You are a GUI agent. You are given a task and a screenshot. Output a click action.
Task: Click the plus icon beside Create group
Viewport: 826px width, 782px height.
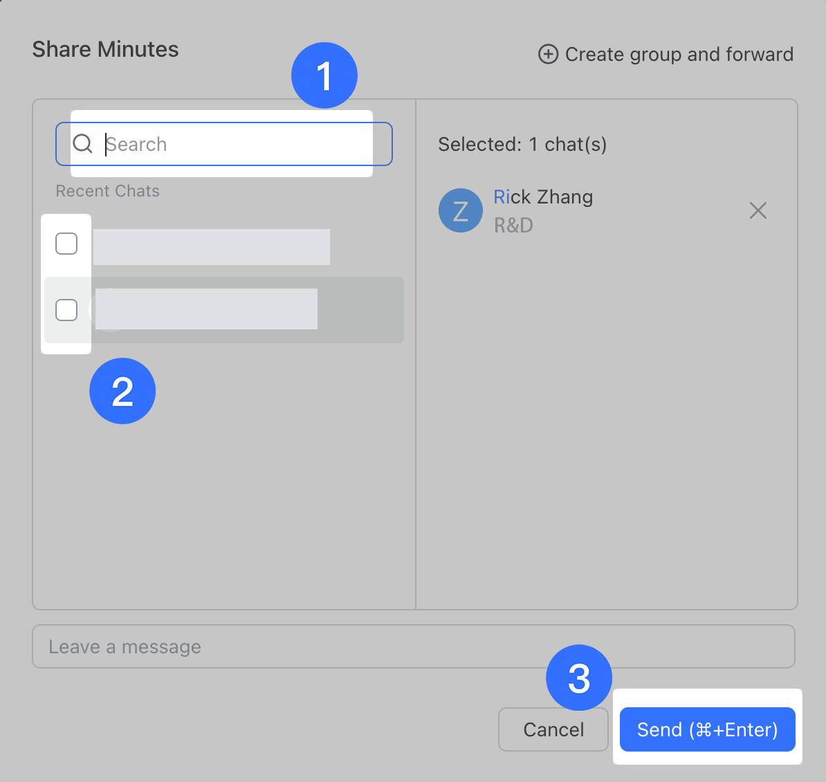(548, 54)
